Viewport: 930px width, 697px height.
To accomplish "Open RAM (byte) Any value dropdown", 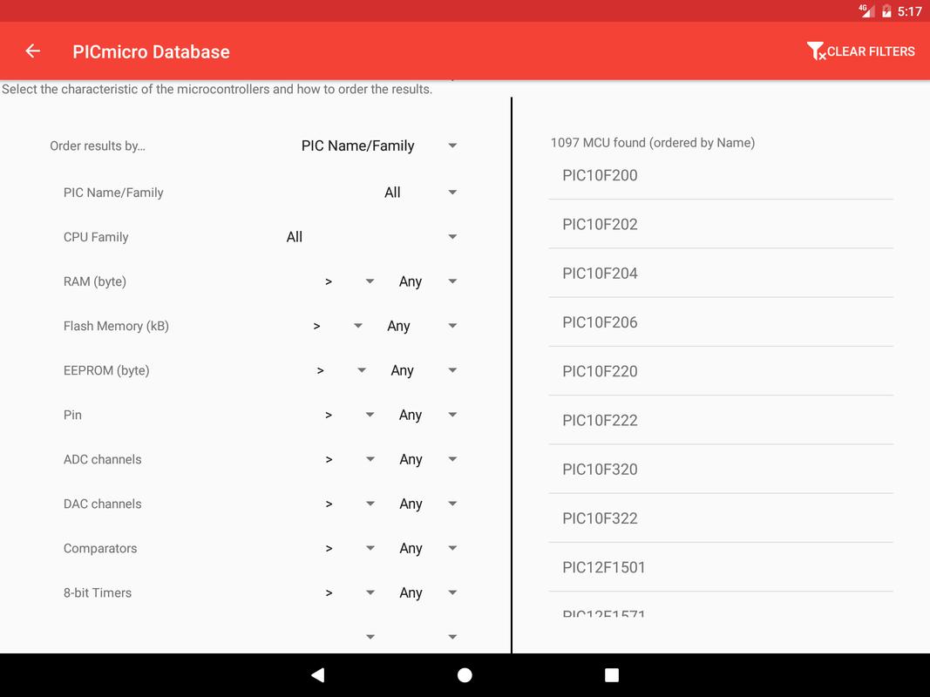I will [x=427, y=281].
